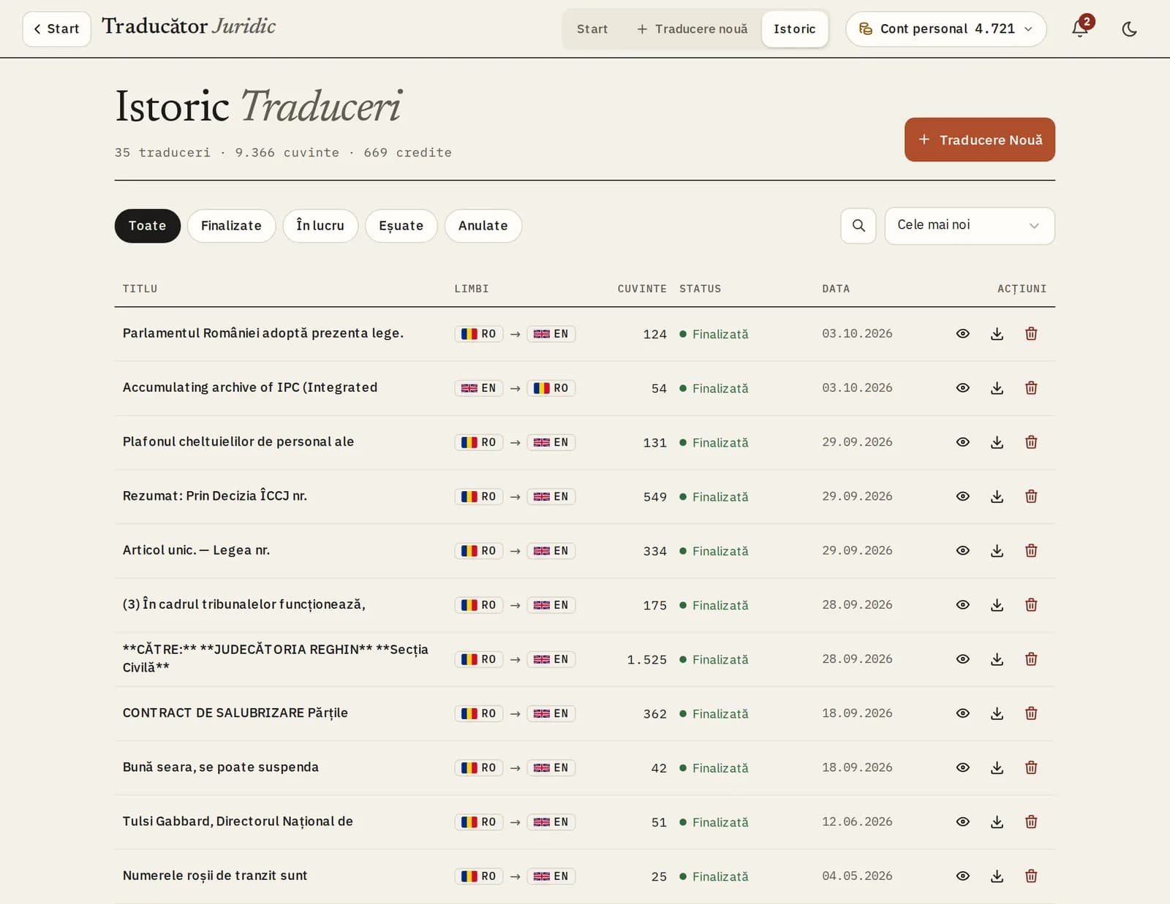The image size is (1170, 904).
Task: Go back with the Start button
Action: tap(56, 29)
